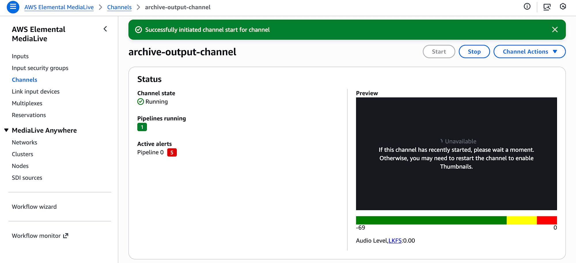Click the AWS Elemental MediaLive breadcrumb

coord(59,7)
